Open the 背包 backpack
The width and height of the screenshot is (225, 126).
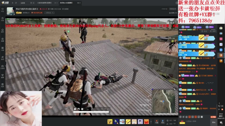(x=163, y=122)
